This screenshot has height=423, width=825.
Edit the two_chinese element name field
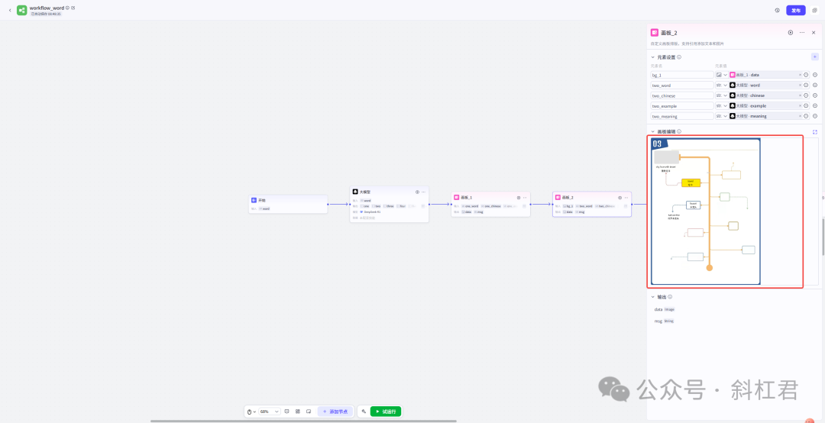pyautogui.click(x=682, y=95)
